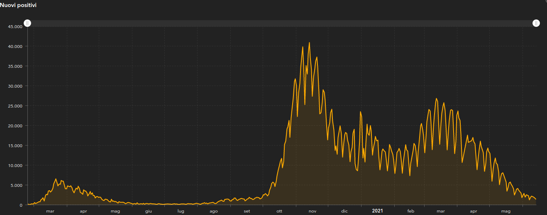Select the lug month label
The height and width of the screenshot is (215, 547).
[181, 211]
